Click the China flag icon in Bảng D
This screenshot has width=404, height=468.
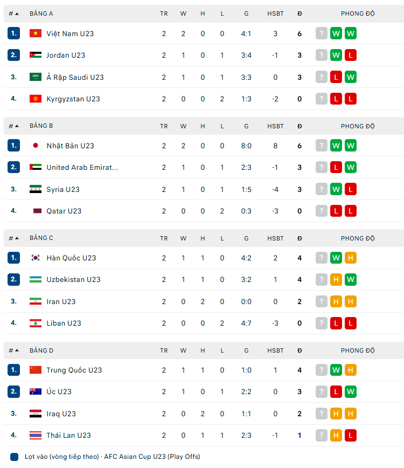tap(36, 370)
